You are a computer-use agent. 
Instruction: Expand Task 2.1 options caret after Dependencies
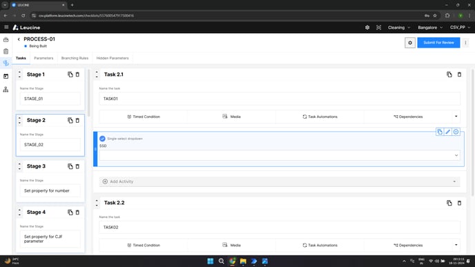456,117
